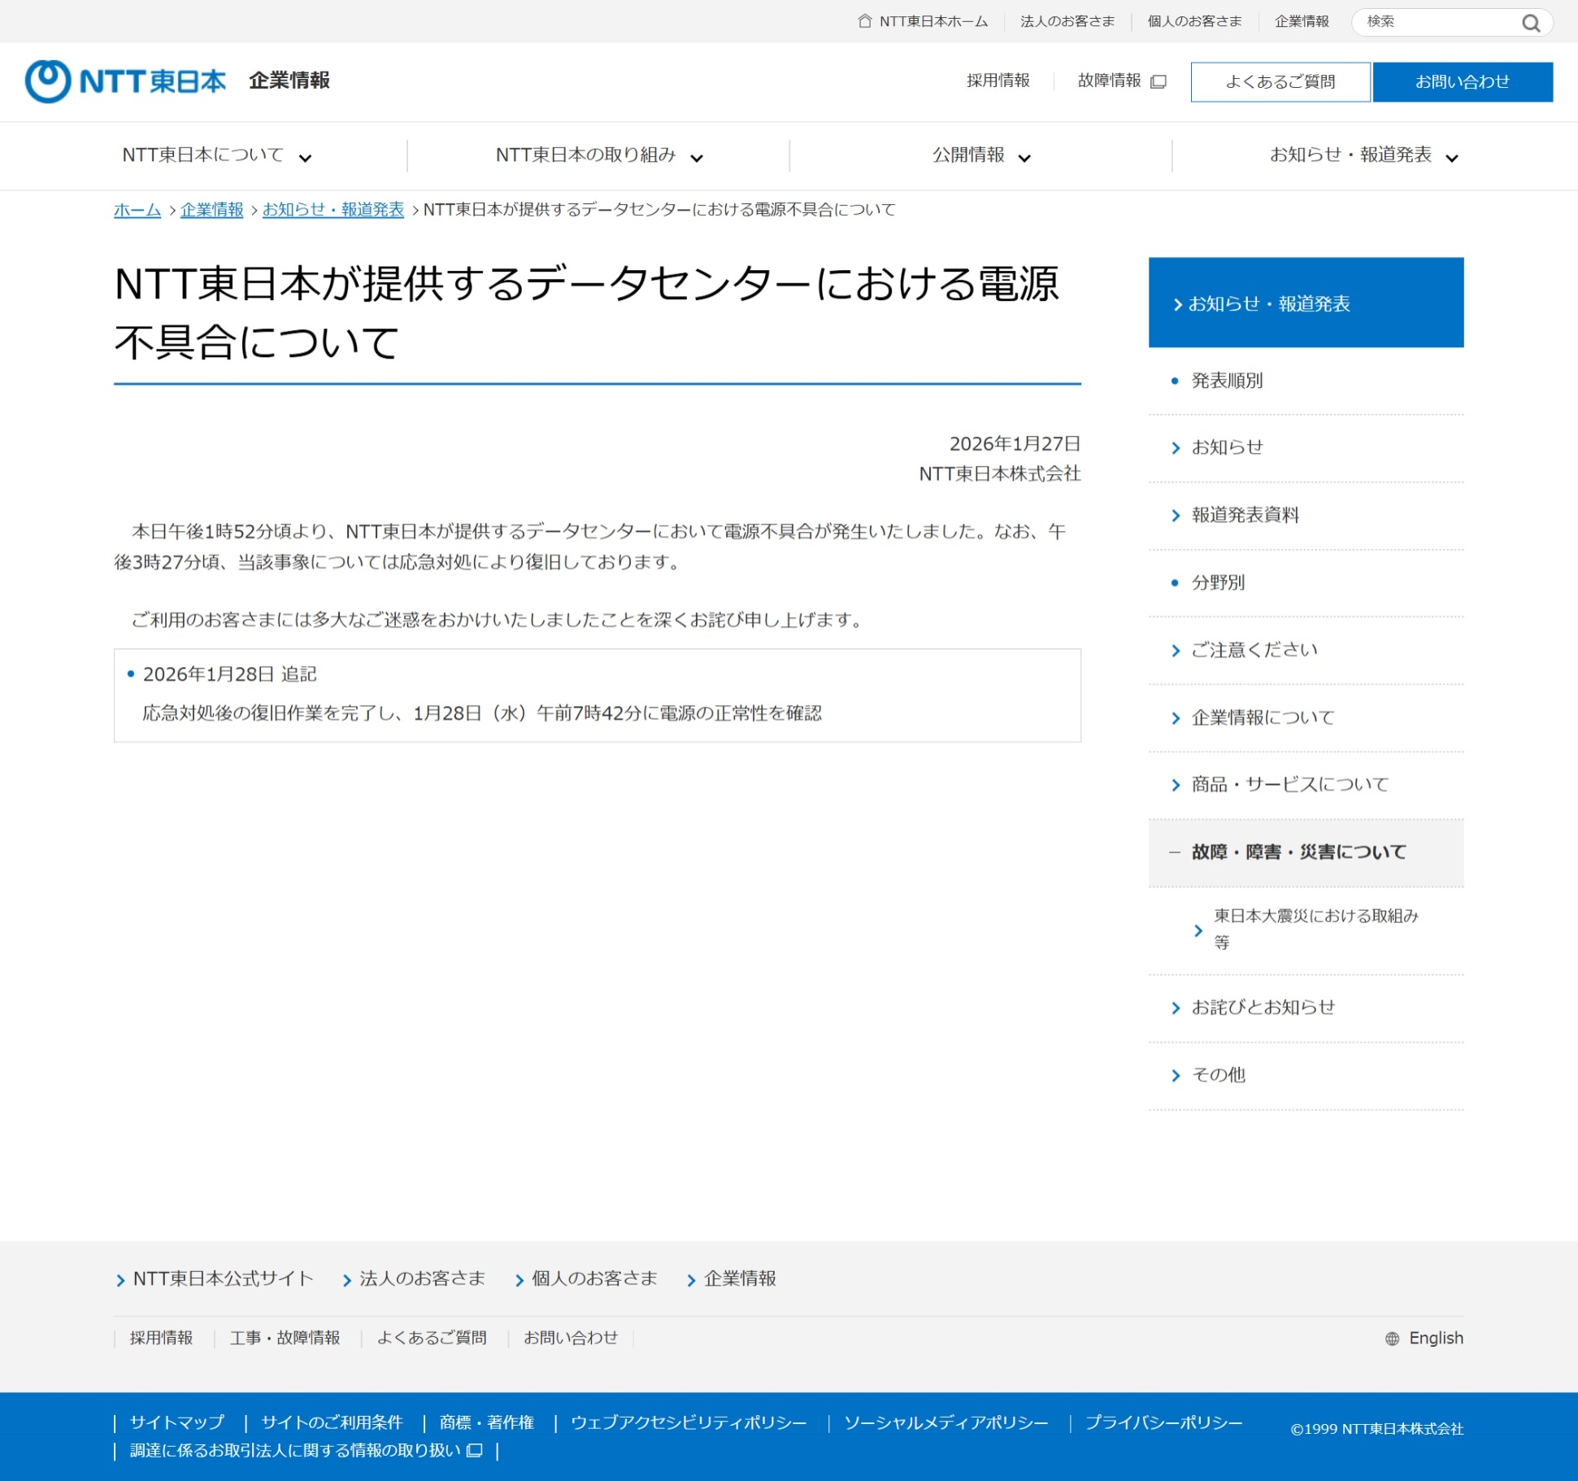Viewport: 1578px width, 1481px height.
Task: Open the 採用情報 header link
Action: [x=998, y=81]
